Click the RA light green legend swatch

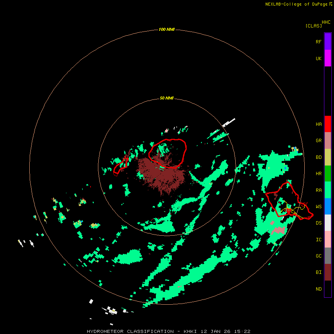click(x=328, y=190)
